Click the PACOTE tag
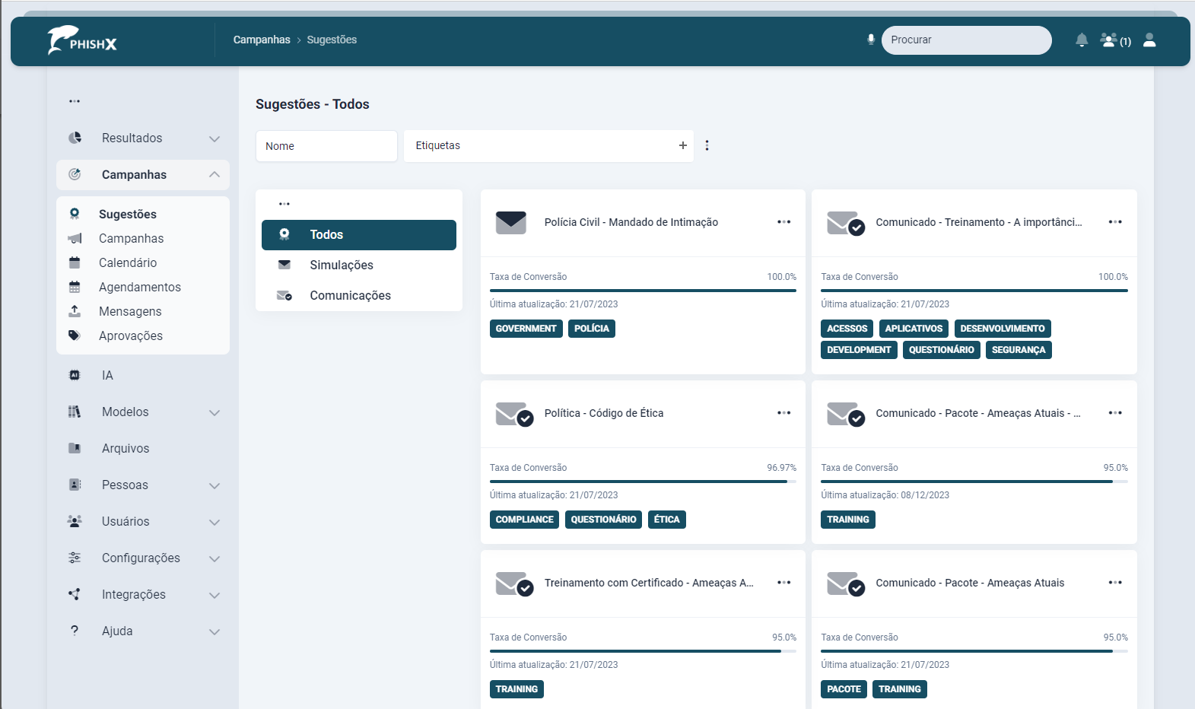1195x709 pixels. click(844, 689)
